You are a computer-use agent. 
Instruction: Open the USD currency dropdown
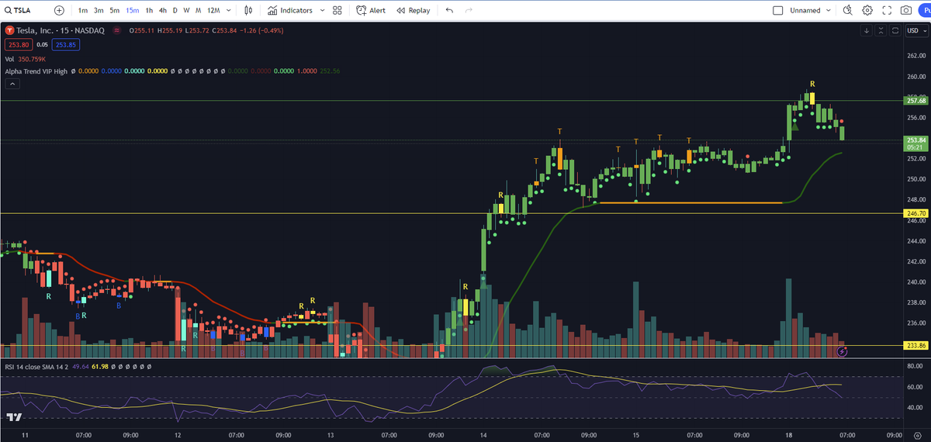[x=916, y=31]
